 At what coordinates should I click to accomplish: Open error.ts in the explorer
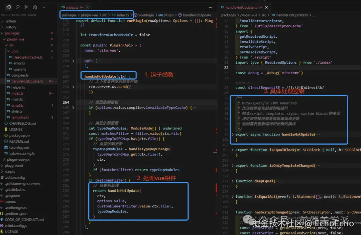[x=19, y=63]
